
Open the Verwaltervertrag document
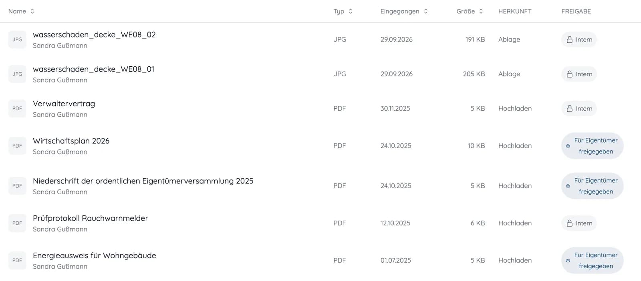point(64,104)
